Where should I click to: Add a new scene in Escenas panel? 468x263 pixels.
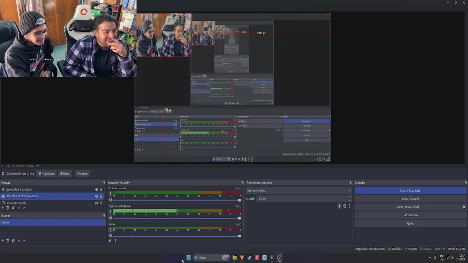click(3, 241)
